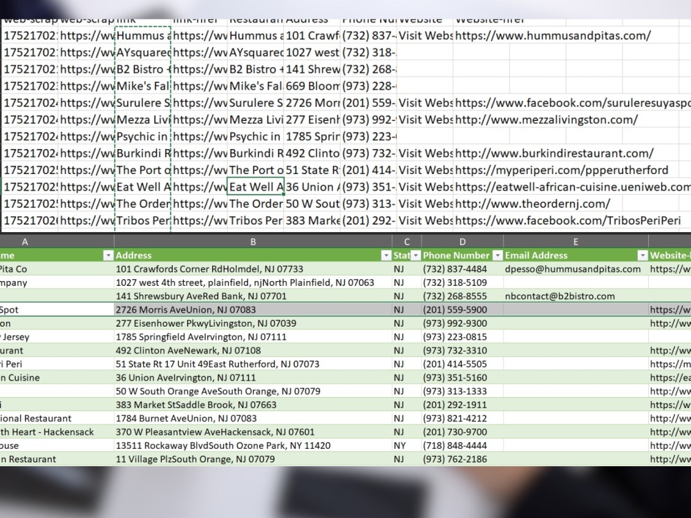Select column C header
Screen dimensions: 691x518
407,241
